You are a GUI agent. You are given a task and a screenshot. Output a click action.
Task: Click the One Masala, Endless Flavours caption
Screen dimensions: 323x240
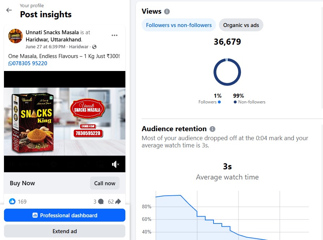pos(64,56)
